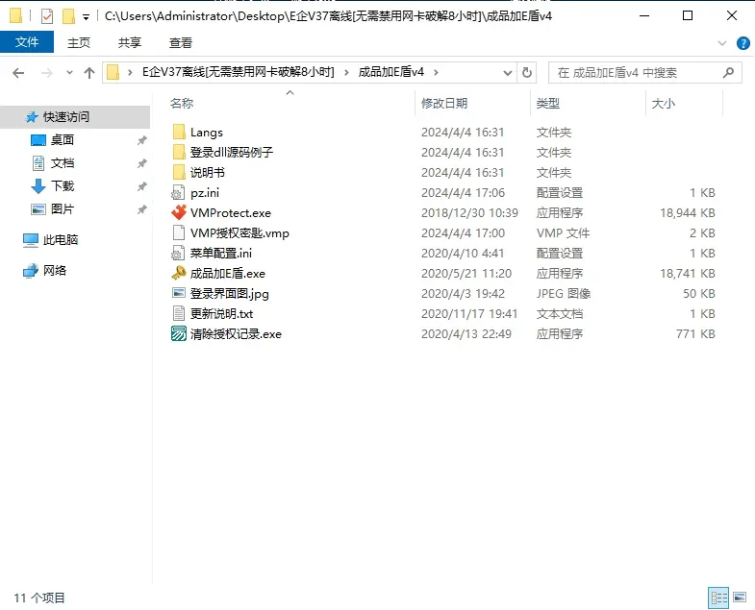The image size is (755, 610).
Task: Select the 成品加E盾.exe key icon
Action: coord(179,273)
